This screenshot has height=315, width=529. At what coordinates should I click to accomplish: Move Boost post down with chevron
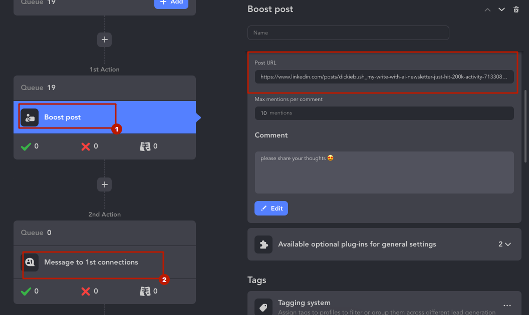click(x=501, y=9)
